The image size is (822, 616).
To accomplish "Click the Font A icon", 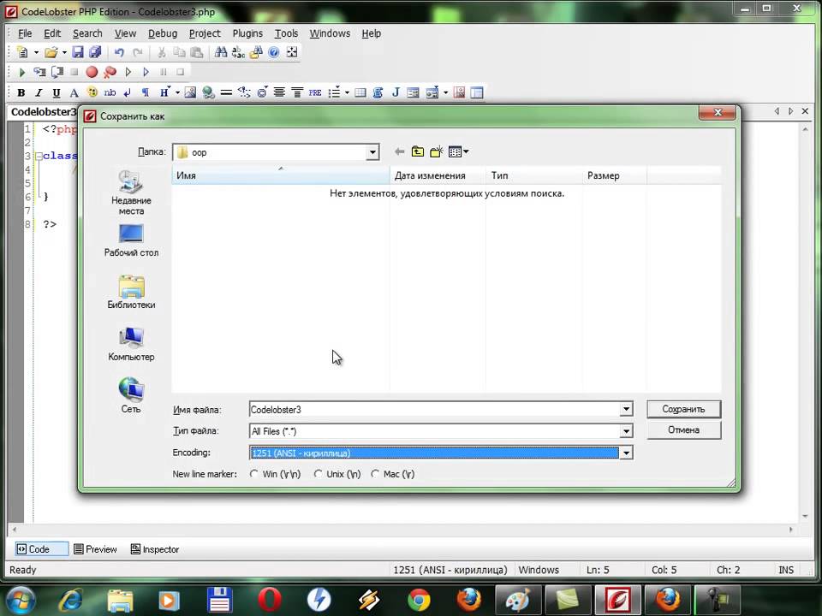I will [74, 92].
